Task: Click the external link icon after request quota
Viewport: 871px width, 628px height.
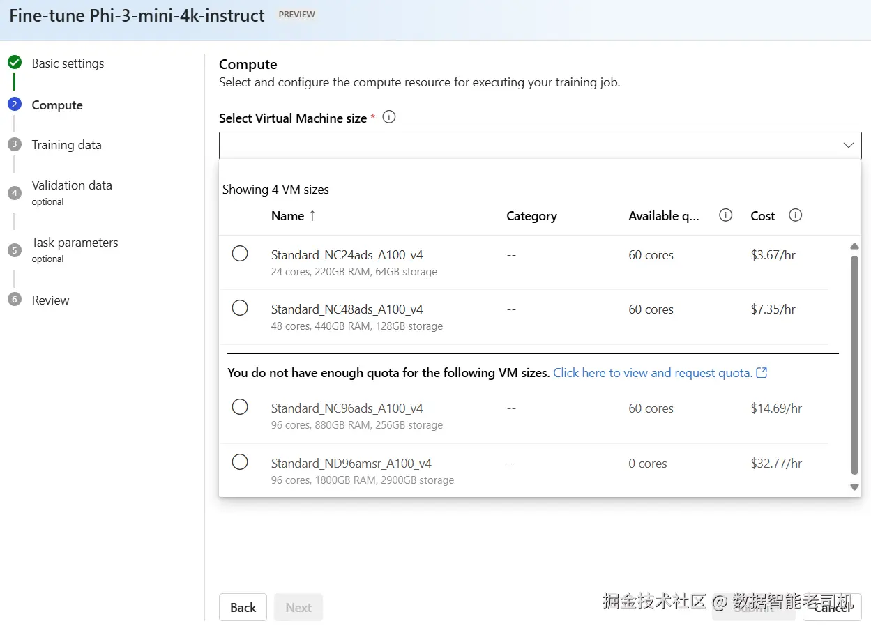Action: [x=762, y=373]
